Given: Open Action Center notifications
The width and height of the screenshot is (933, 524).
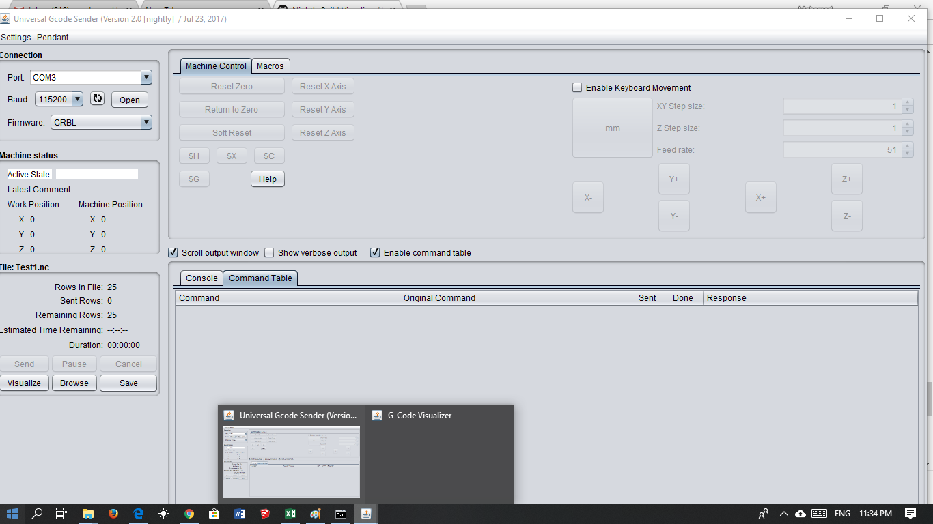Looking at the screenshot, I should 910,514.
